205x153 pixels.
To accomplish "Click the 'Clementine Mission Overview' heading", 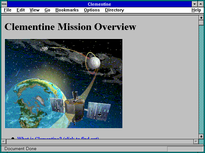I will point(70,27).
